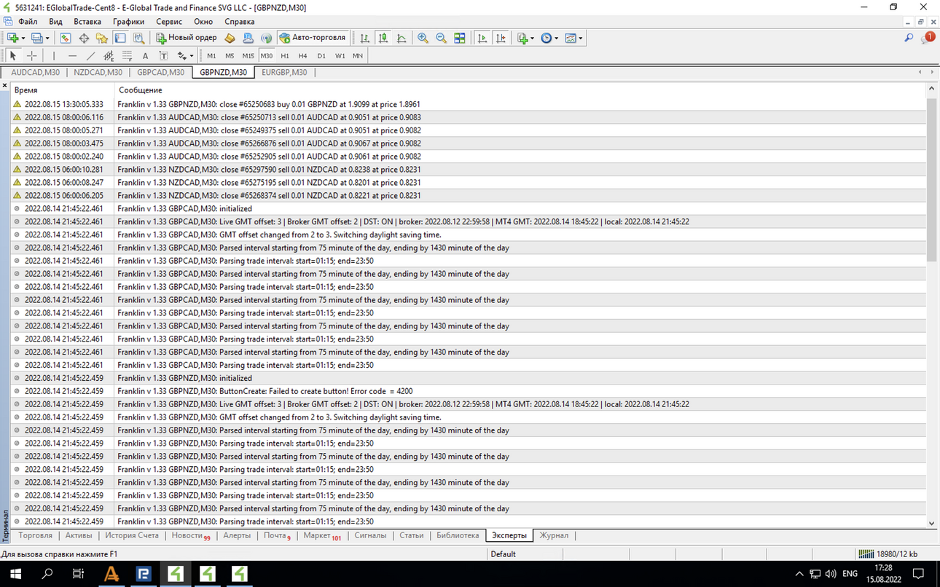Set timeframe to H4
940x587 pixels.
[303, 55]
